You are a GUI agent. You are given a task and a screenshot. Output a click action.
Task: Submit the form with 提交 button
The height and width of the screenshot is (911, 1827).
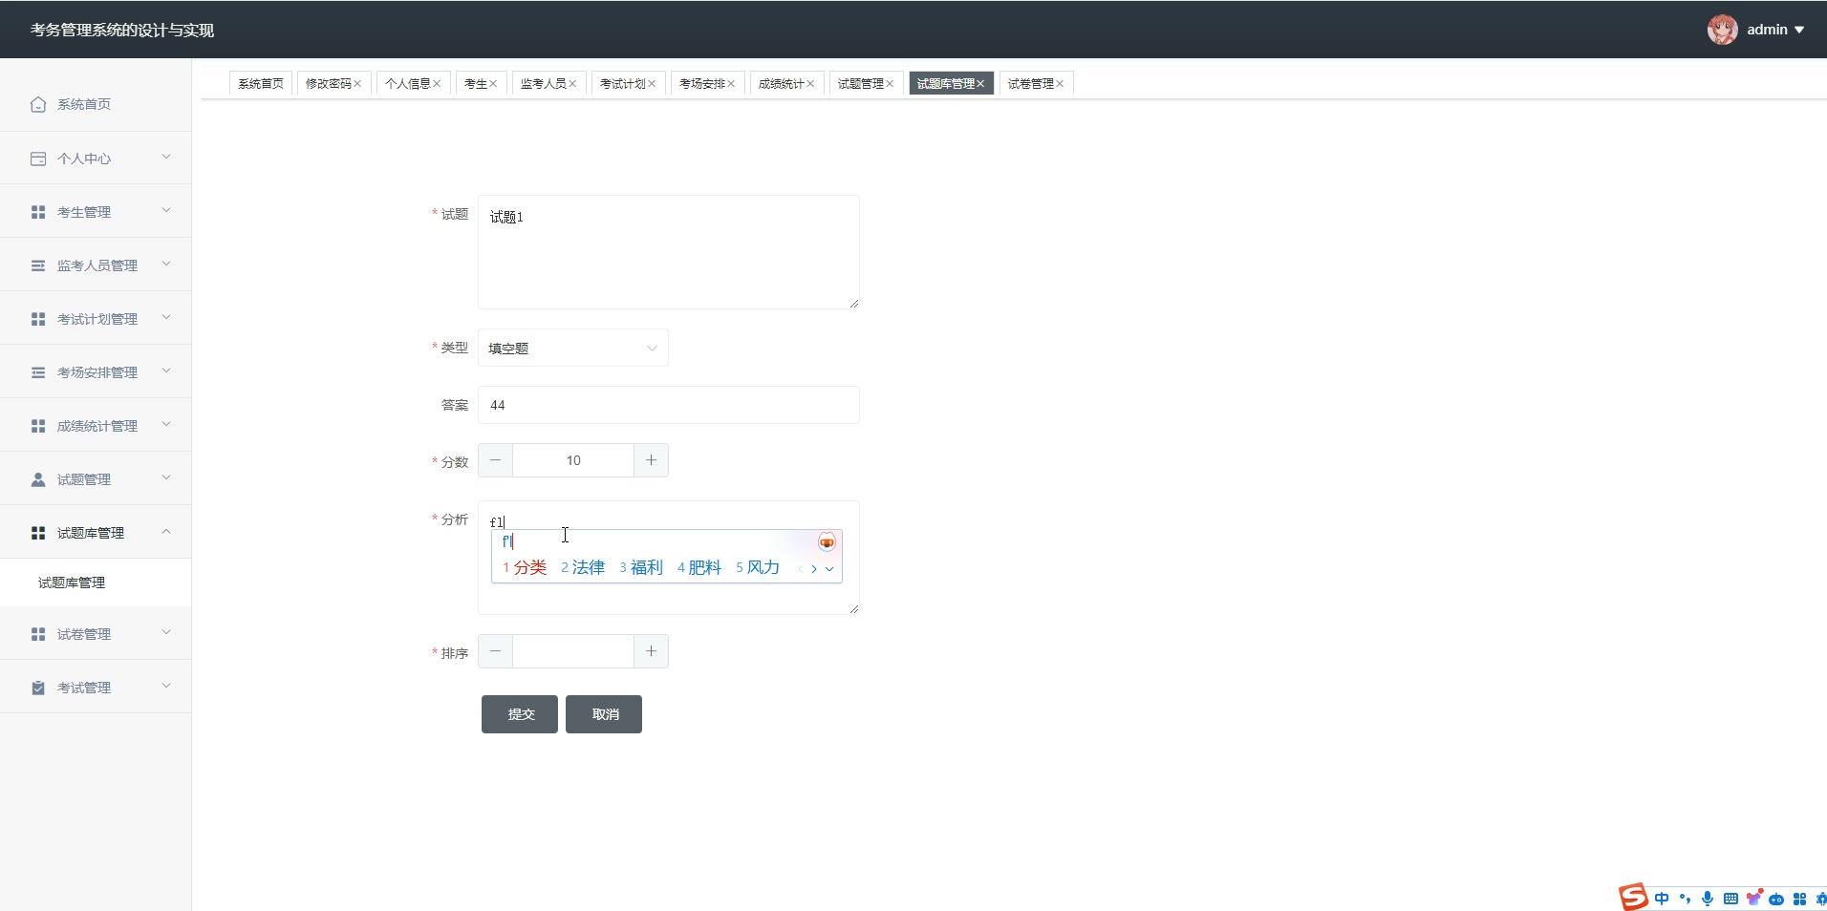pyautogui.click(x=520, y=714)
